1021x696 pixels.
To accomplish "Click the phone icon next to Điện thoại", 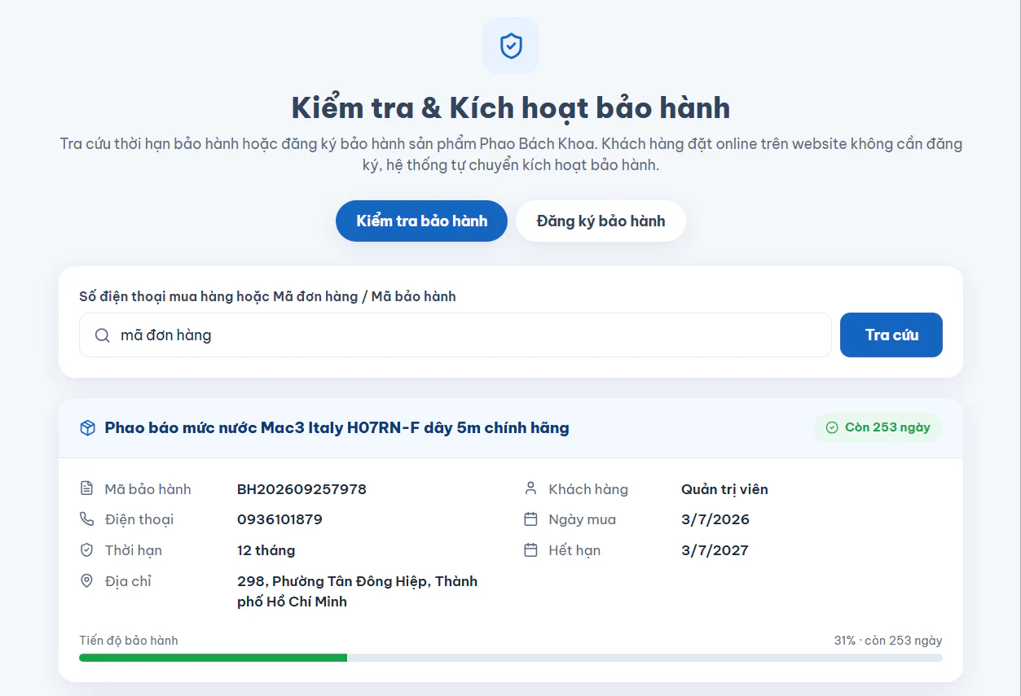I will (86, 519).
